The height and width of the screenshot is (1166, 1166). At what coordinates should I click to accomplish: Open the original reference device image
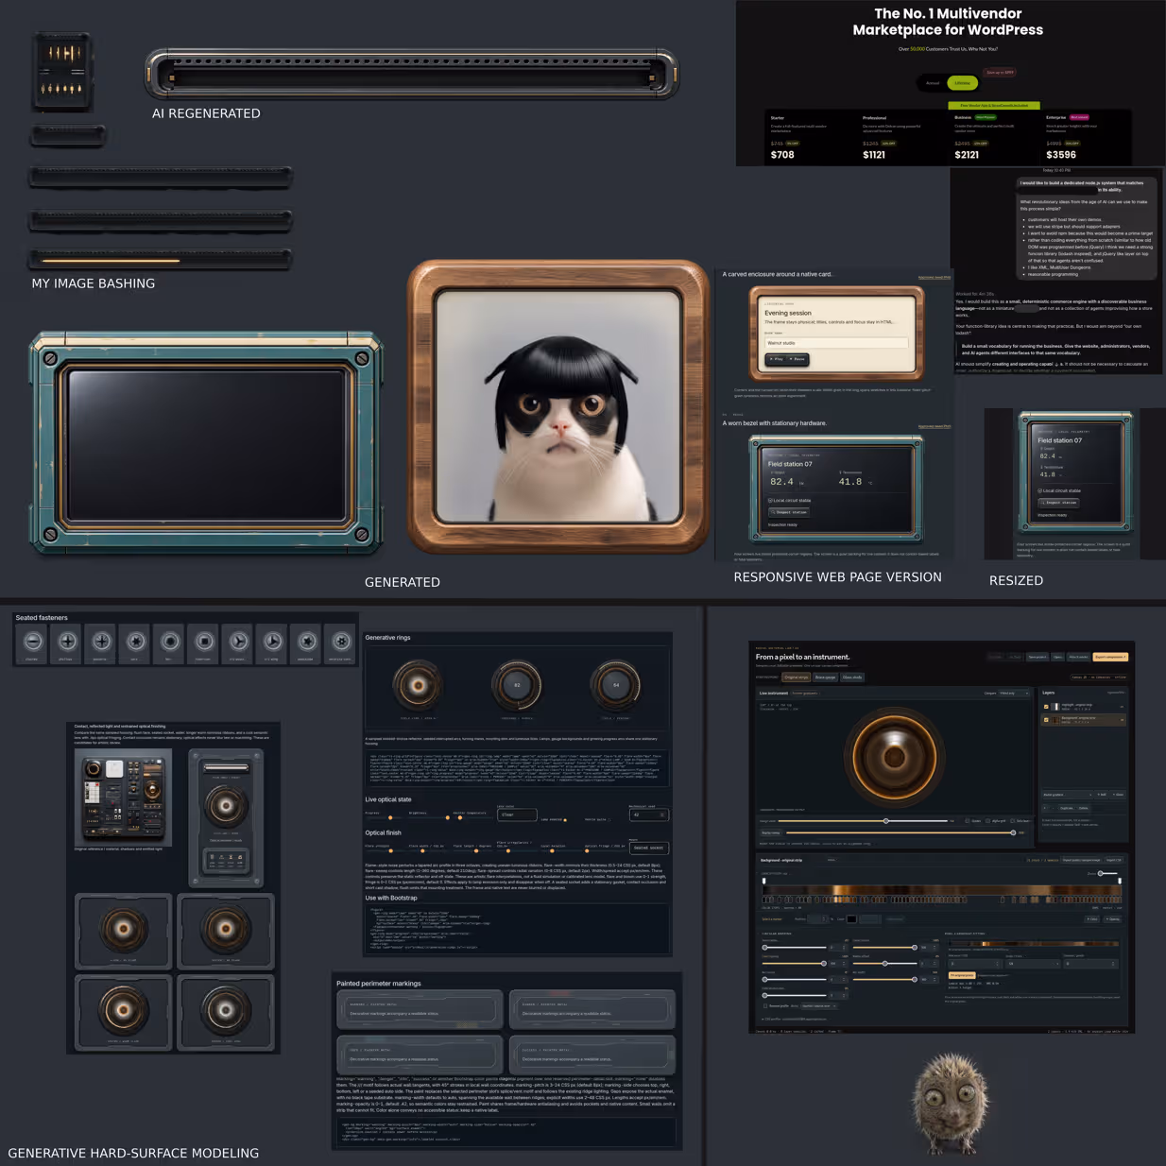124,797
